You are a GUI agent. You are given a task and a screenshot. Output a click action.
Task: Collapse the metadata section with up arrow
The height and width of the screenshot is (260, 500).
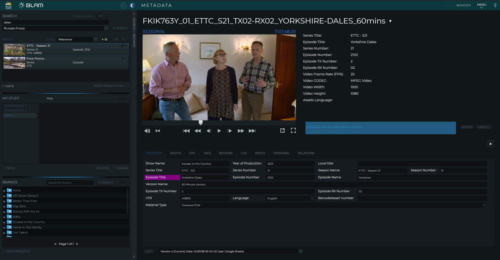click(x=490, y=144)
